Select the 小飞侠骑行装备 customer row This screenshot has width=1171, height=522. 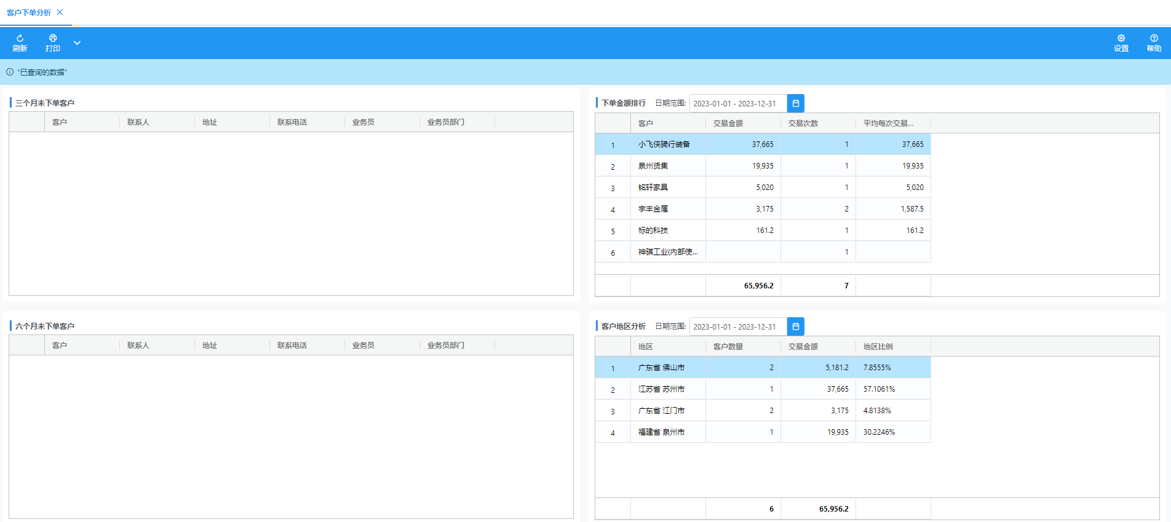[x=664, y=144]
